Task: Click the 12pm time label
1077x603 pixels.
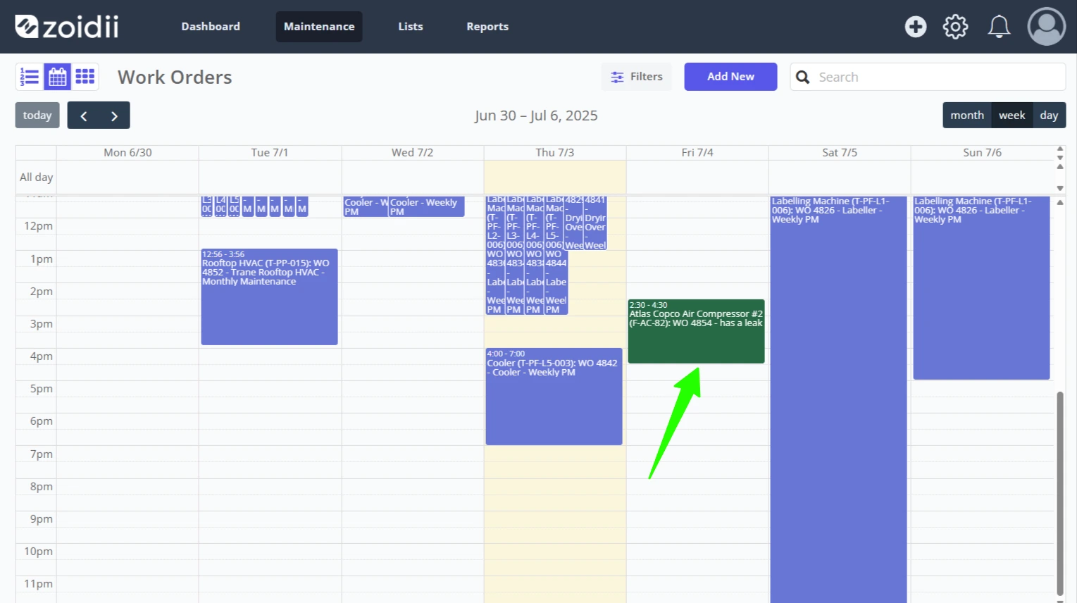Action: pyautogui.click(x=38, y=226)
